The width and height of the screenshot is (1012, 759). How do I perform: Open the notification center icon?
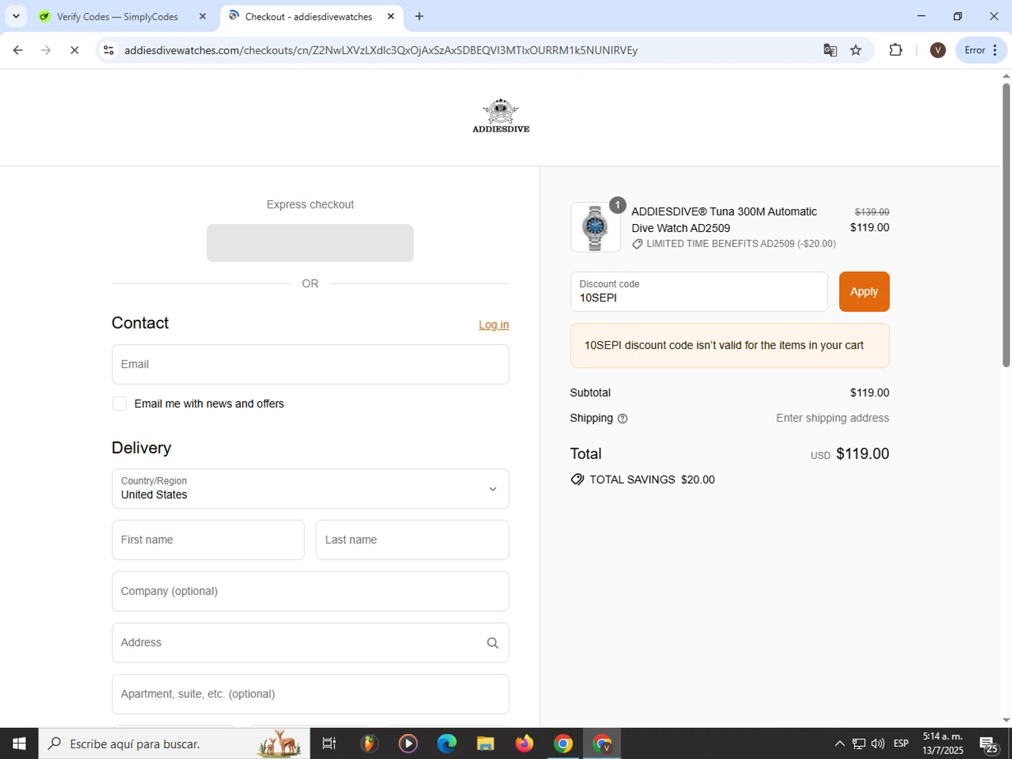pyautogui.click(x=989, y=744)
